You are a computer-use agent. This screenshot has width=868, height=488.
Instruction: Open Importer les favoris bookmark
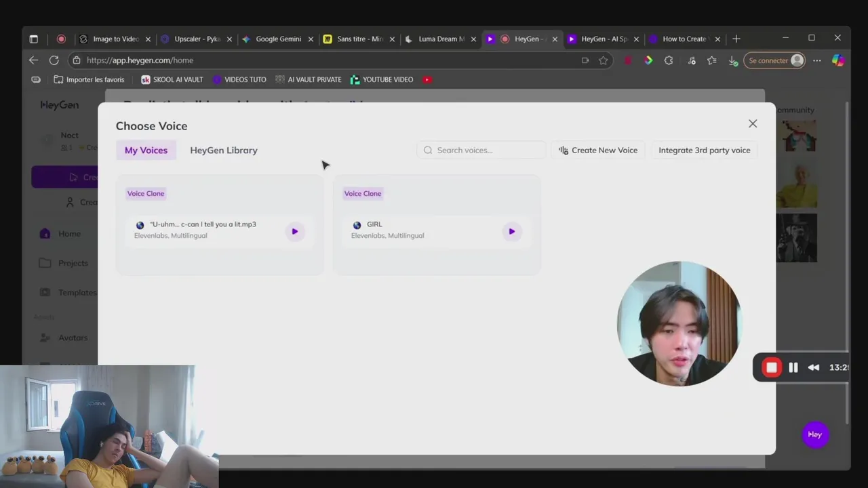[89, 79]
